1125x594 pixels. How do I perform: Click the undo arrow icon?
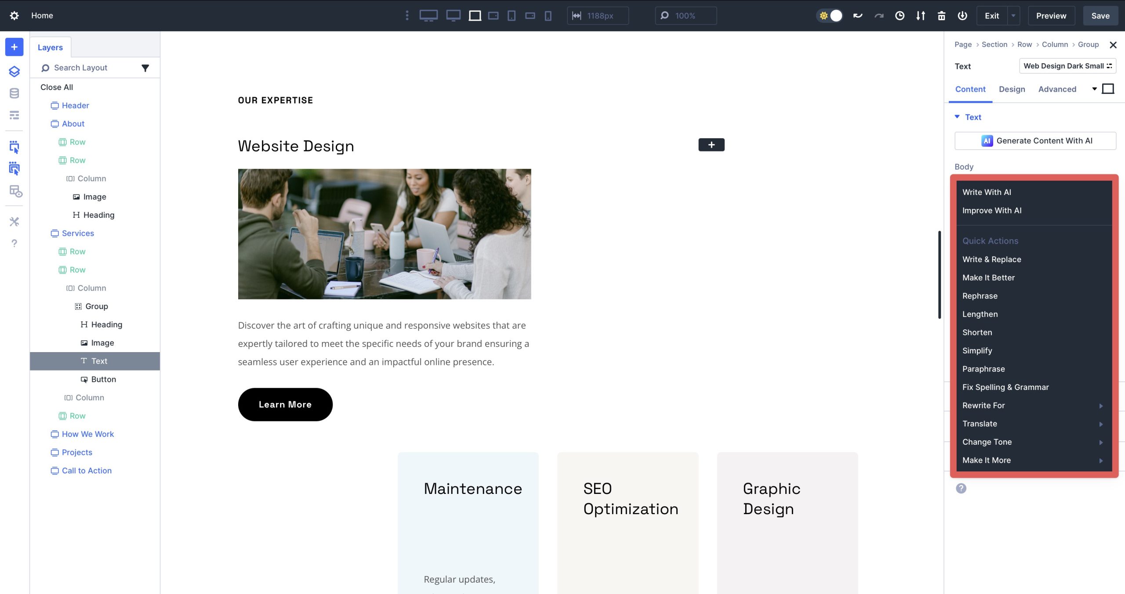(x=857, y=15)
